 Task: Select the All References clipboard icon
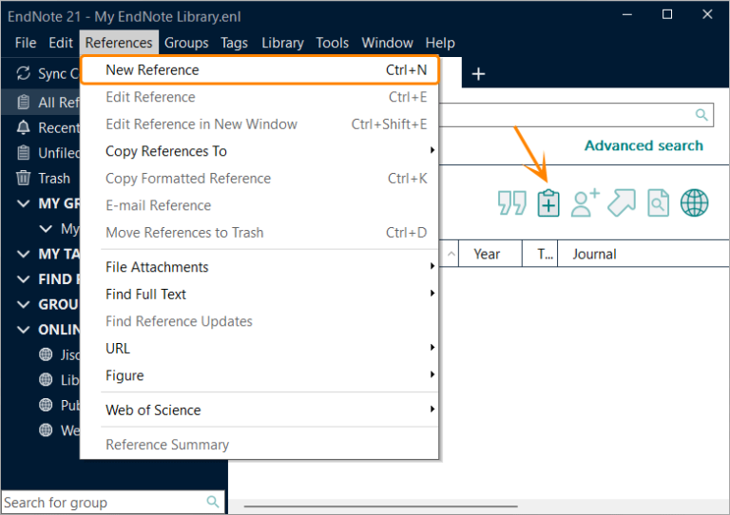pos(23,102)
